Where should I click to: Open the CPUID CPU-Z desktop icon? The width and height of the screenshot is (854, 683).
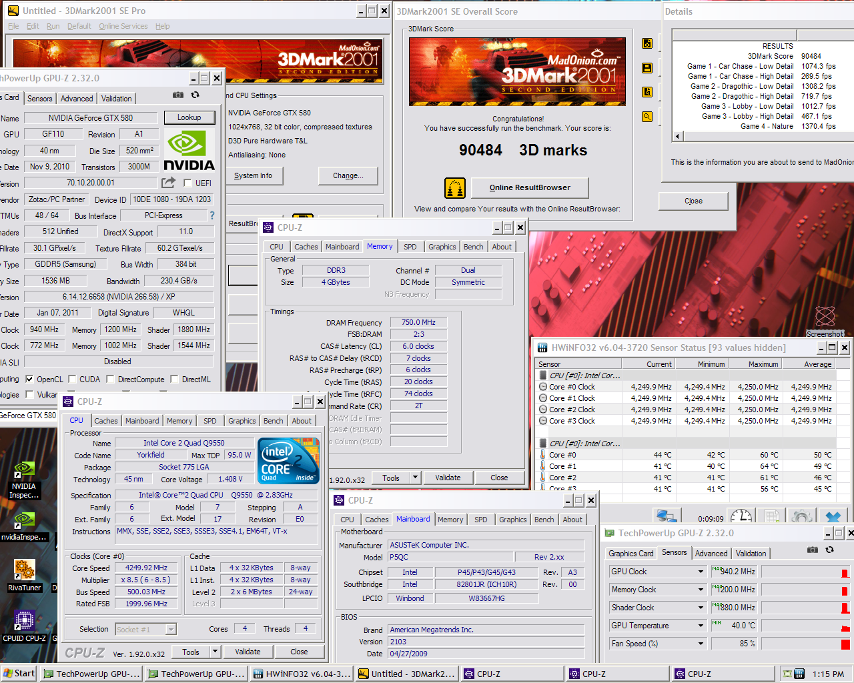[x=24, y=626]
